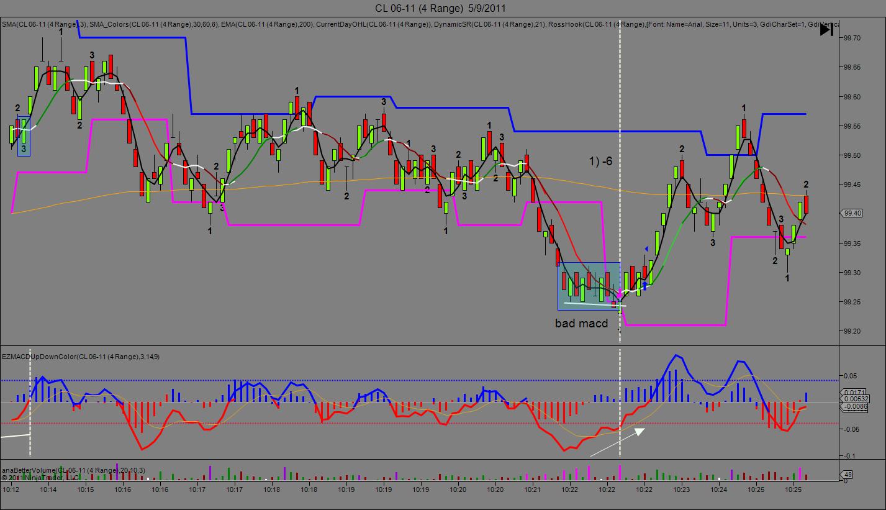Click the -0.1 MACD axis label
This screenshot has height=510, width=886.
(849, 456)
